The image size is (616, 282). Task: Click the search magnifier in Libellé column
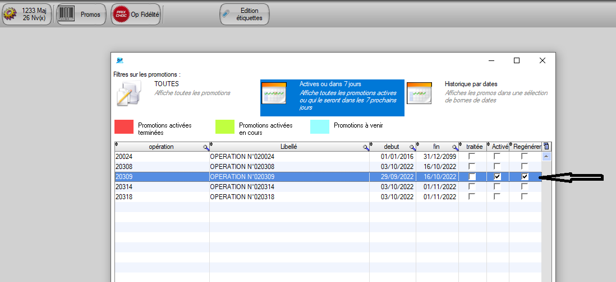[x=366, y=147]
